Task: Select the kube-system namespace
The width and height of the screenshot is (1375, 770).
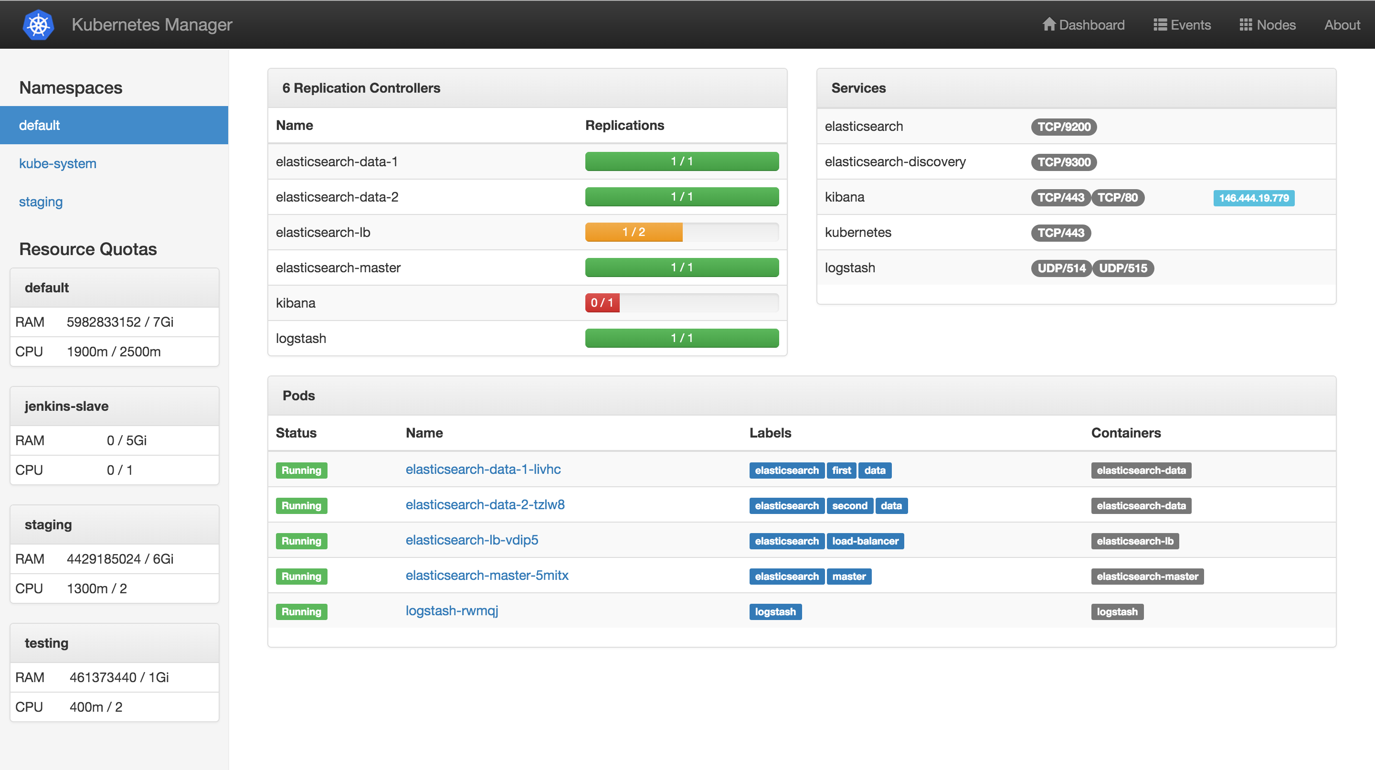Action: [58, 163]
